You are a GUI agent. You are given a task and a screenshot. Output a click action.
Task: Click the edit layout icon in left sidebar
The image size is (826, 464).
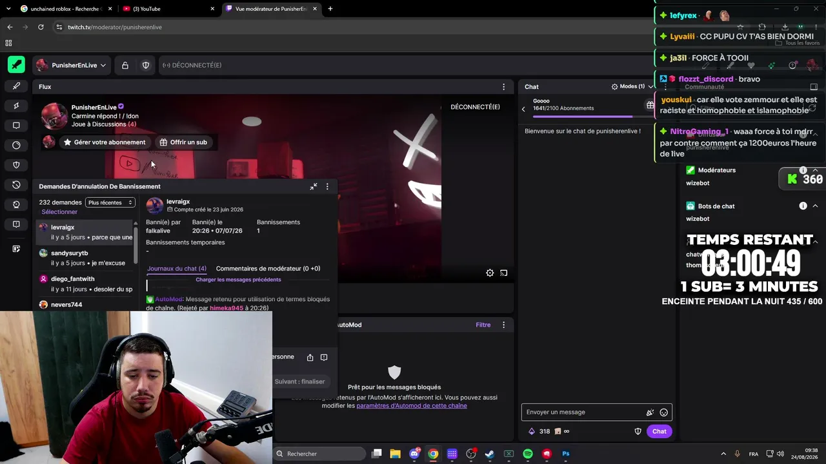(x=16, y=249)
